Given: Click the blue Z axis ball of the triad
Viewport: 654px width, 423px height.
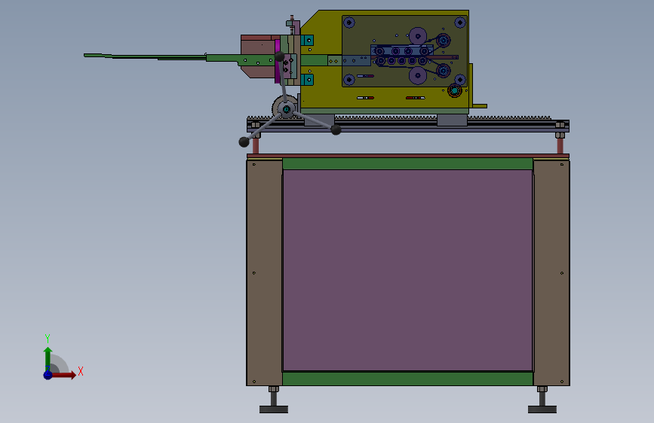Looking at the screenshot, I should click(48, 375).
